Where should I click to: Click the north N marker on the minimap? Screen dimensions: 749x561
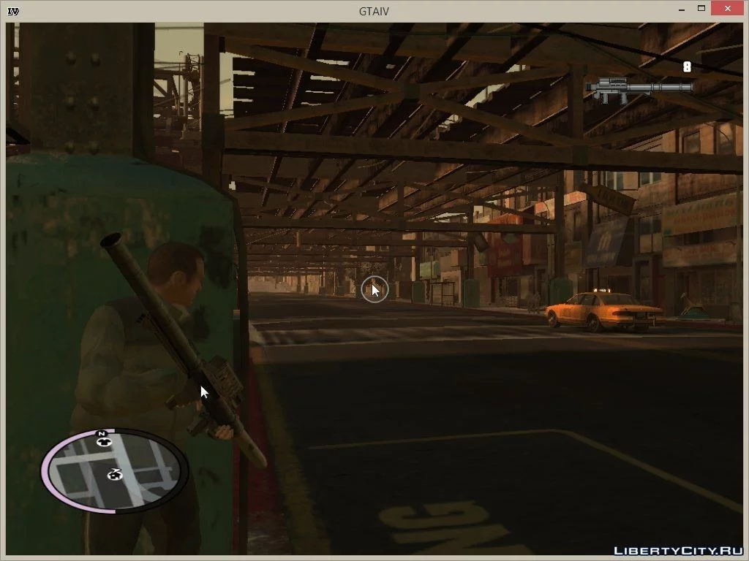click(x=101, y=434)
